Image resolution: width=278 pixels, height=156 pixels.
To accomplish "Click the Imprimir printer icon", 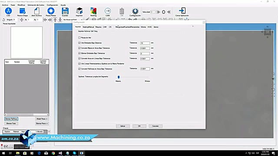I will click(79, 11).
